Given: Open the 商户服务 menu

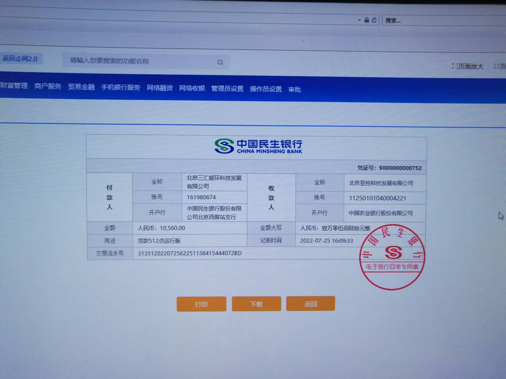Looking at the screenshot, I should pyautogui.click(x=48, y=86).
